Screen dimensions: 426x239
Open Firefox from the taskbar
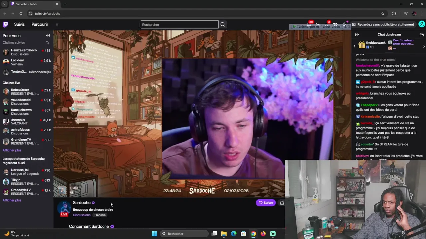(263, 234)
